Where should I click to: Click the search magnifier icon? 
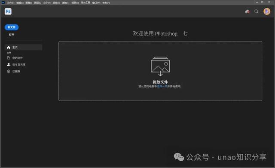pyautogui.click(x=257, y=12)
